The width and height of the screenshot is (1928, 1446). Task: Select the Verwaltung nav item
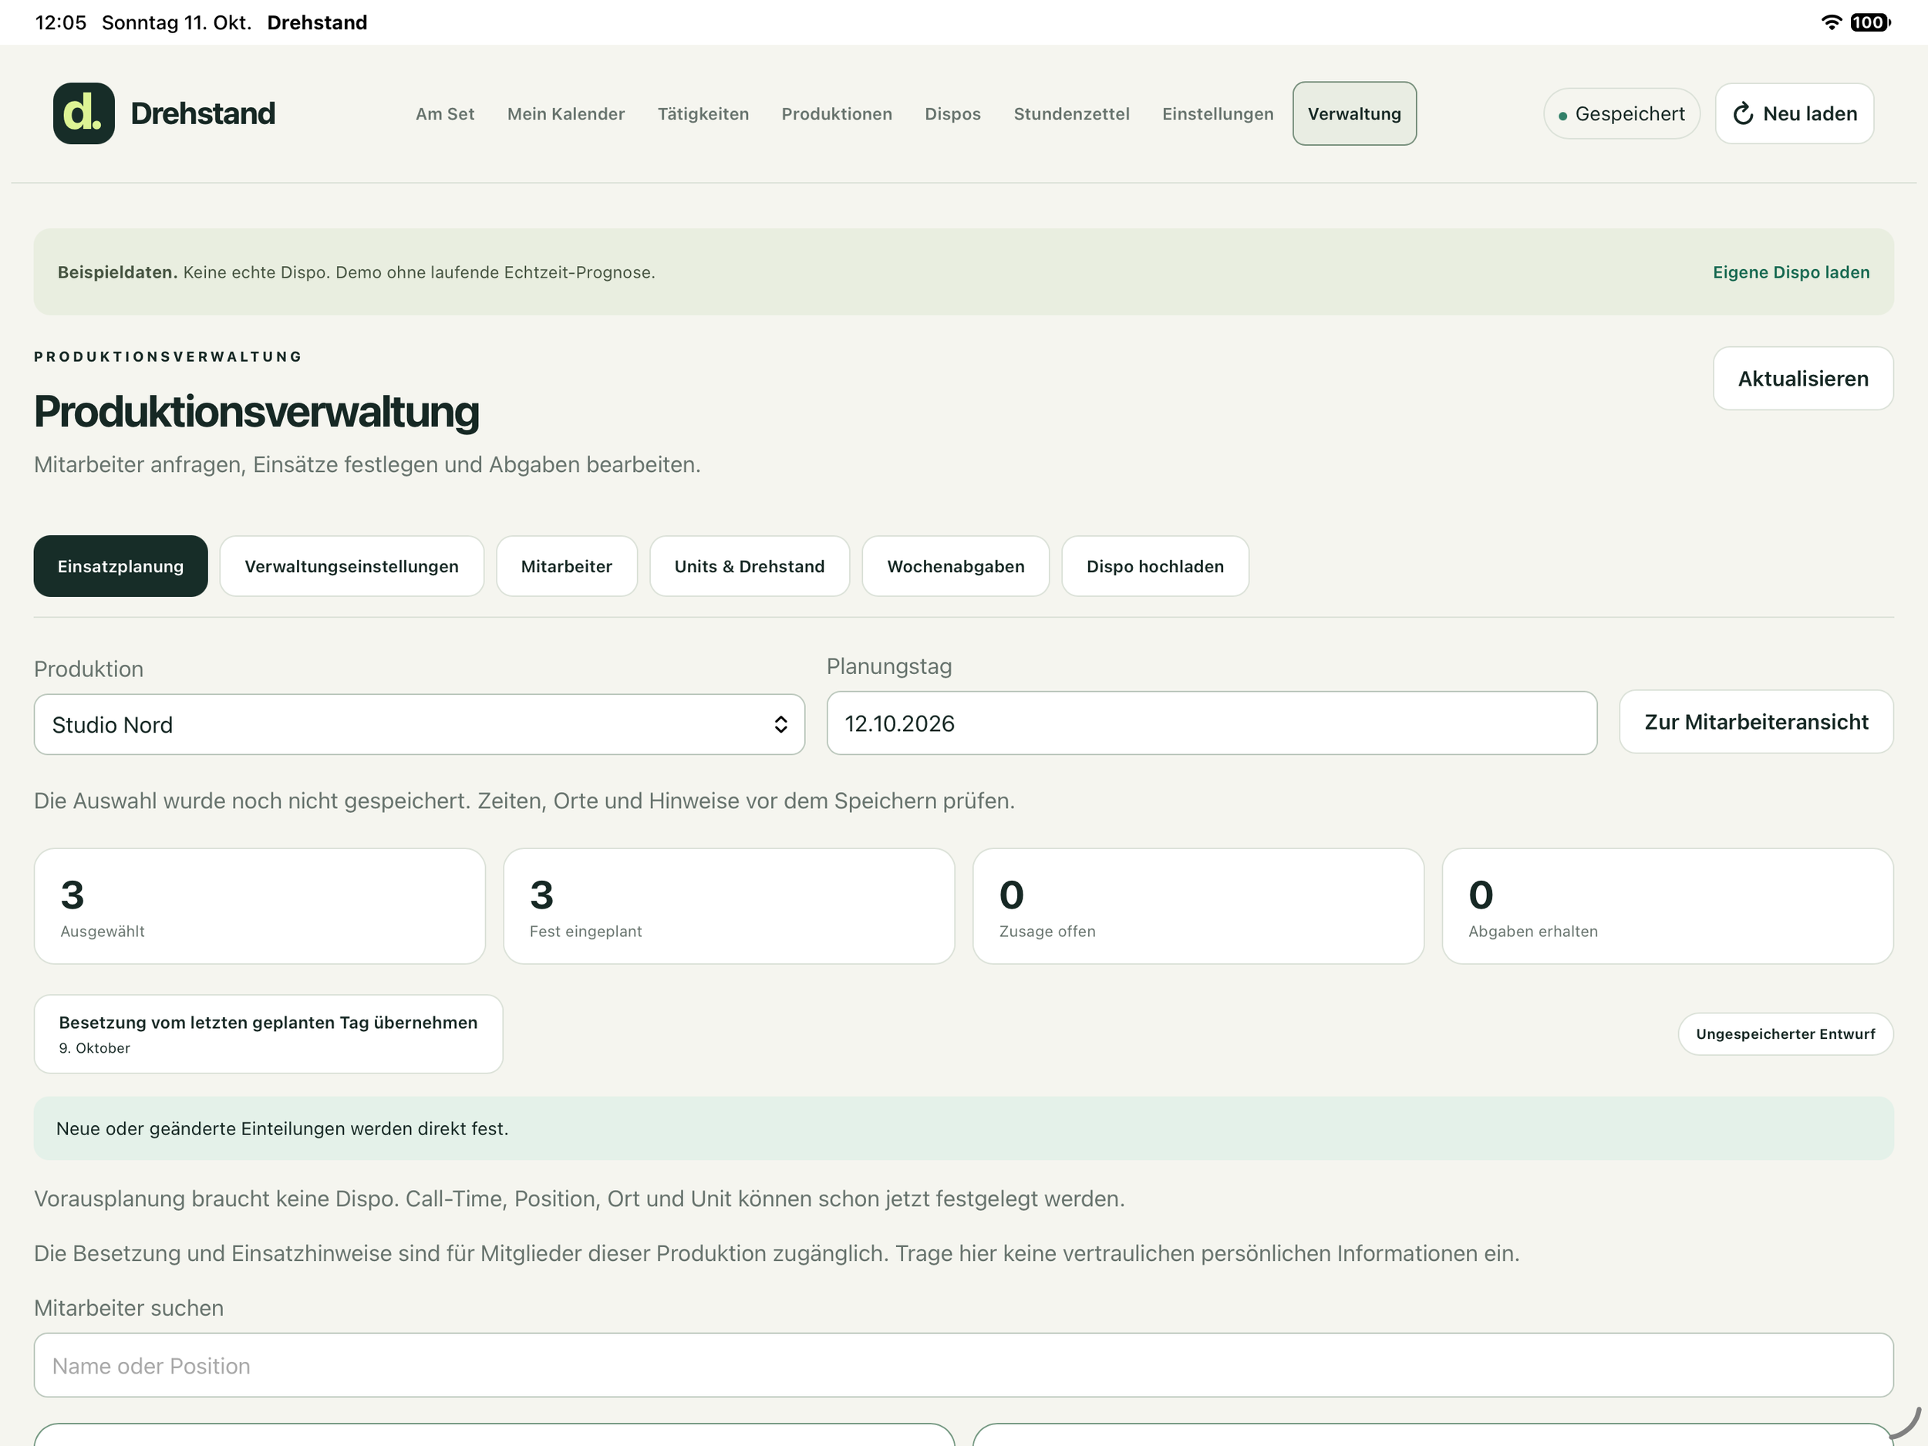click(x=1354, y=113)
